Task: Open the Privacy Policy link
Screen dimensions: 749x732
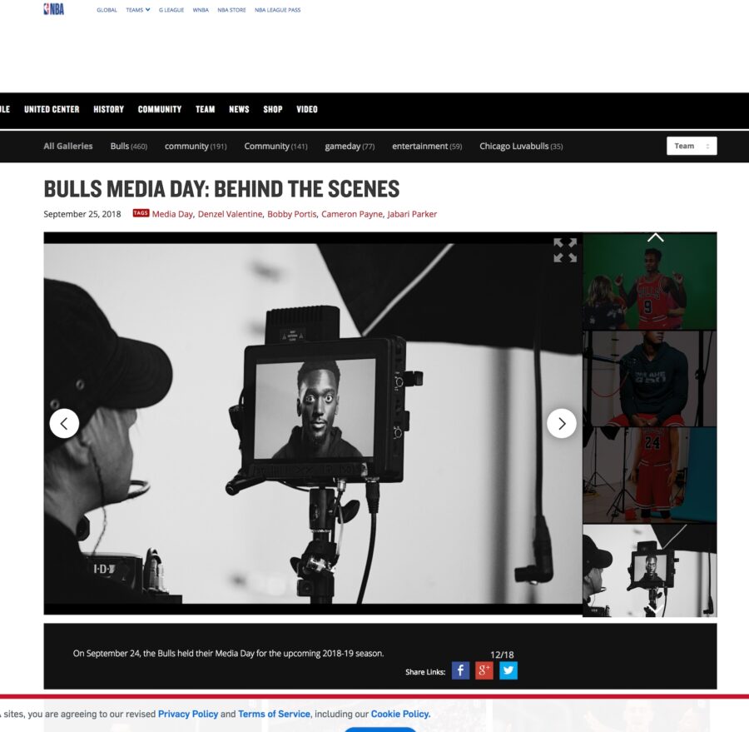Action: (x=188, y=714)
